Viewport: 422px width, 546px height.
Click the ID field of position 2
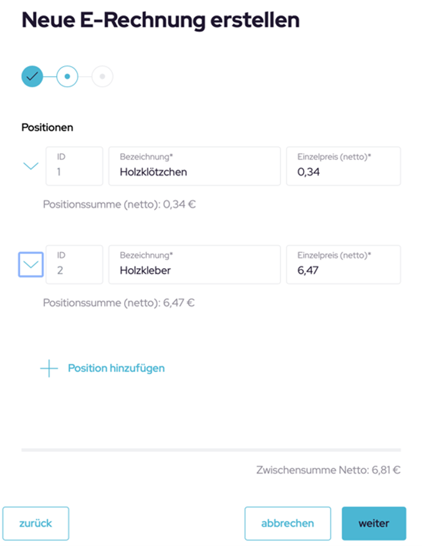(74, 264)
